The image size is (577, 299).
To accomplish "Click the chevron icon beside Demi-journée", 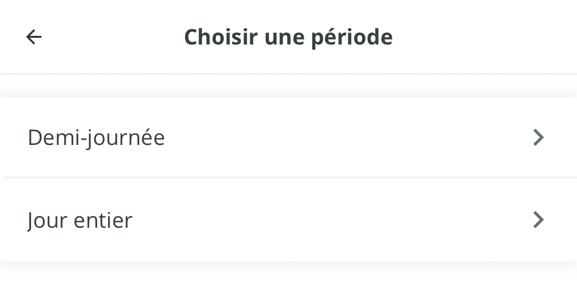I will (x=539, y=137).
